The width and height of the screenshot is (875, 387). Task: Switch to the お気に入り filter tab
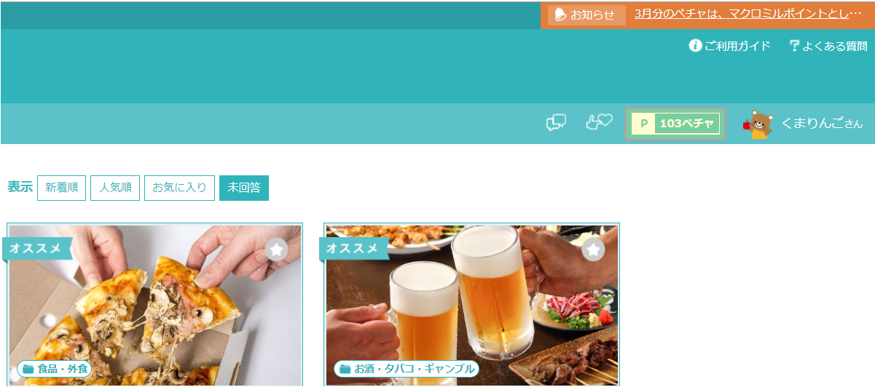tap(179, 188)
